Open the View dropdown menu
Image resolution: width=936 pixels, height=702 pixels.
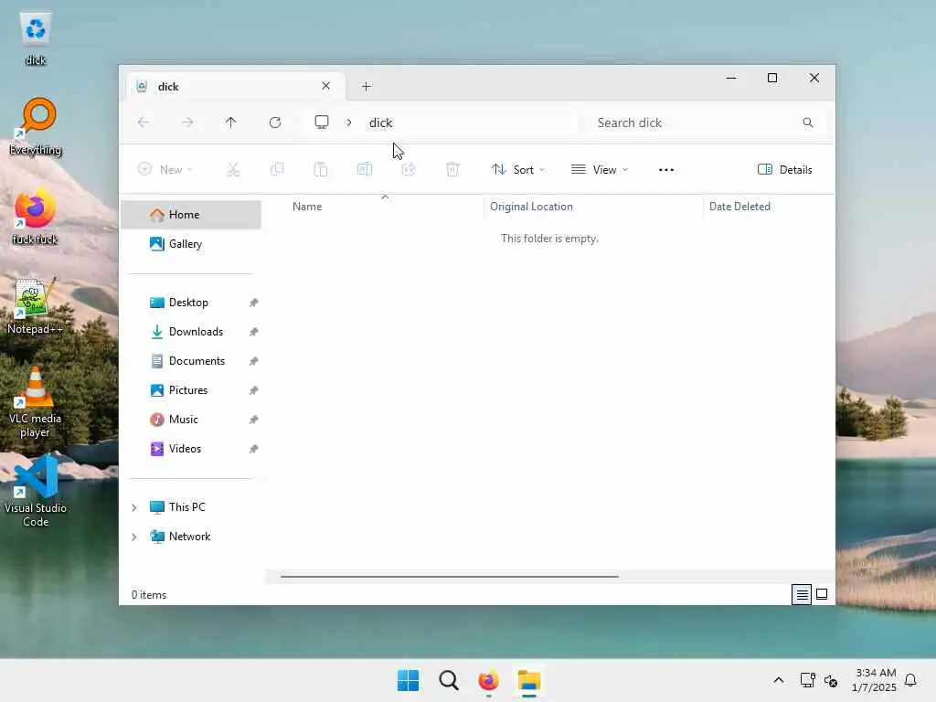pos(600,169)
